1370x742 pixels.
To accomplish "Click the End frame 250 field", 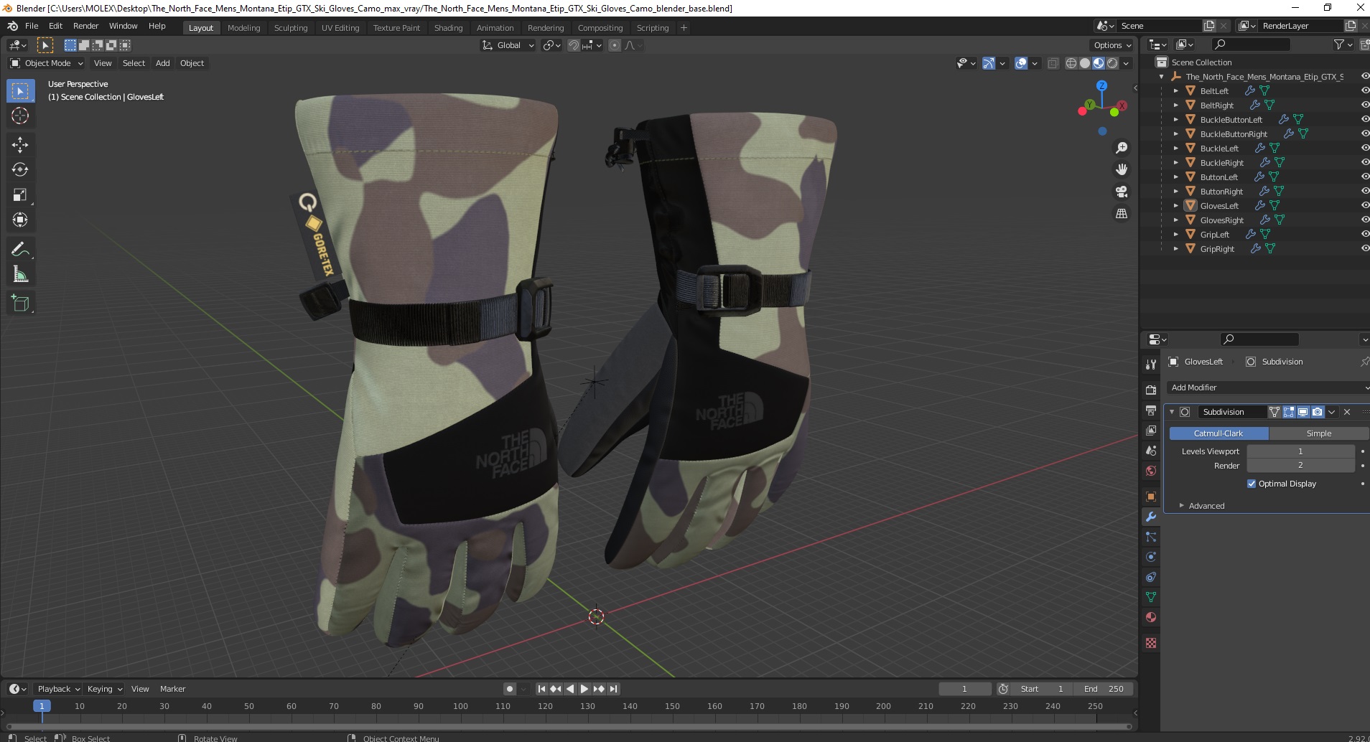I will tap(1104, 689).
